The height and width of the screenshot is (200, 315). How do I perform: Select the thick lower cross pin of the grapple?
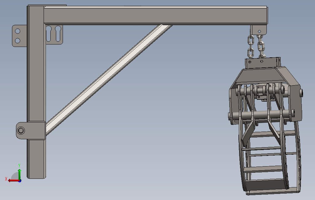(x=261, y=115)
